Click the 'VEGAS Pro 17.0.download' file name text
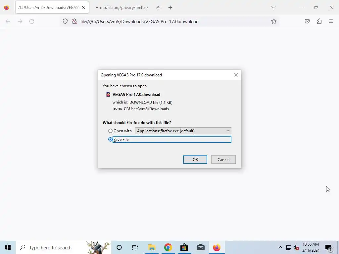This screenshot has height=254, width=339. [x=136, y=94]
